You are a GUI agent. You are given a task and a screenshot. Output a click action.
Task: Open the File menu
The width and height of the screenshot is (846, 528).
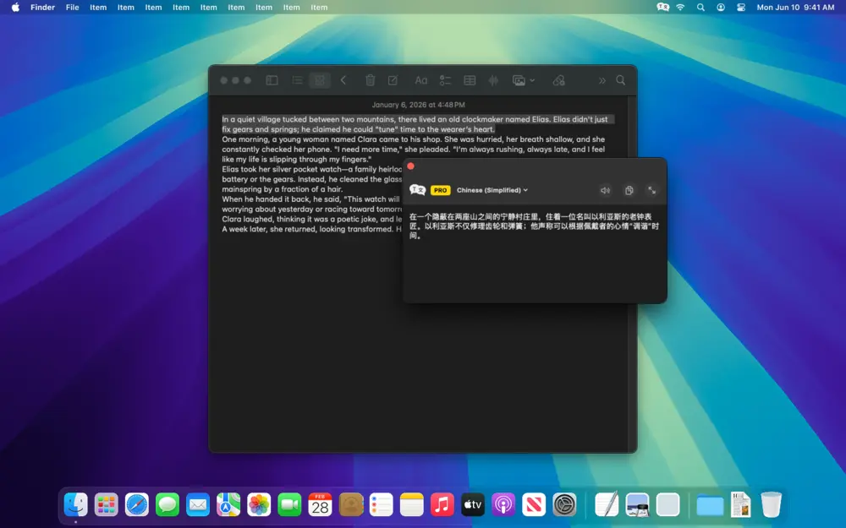point(72,7)
